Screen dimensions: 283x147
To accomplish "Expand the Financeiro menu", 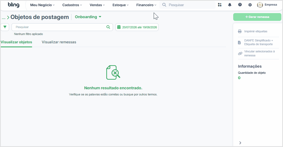I will tap(146, 5).
